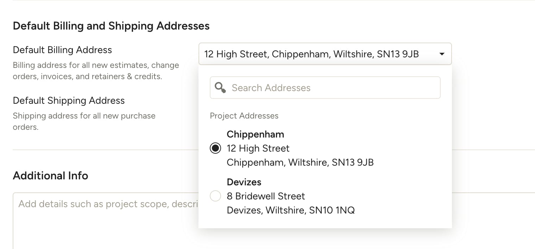Image resolution: width=535 pixels, height=249 pixels.
Task: Click Chippenham, Wiltshire, SN13 9JB option text
Action: tap(300, 162)
